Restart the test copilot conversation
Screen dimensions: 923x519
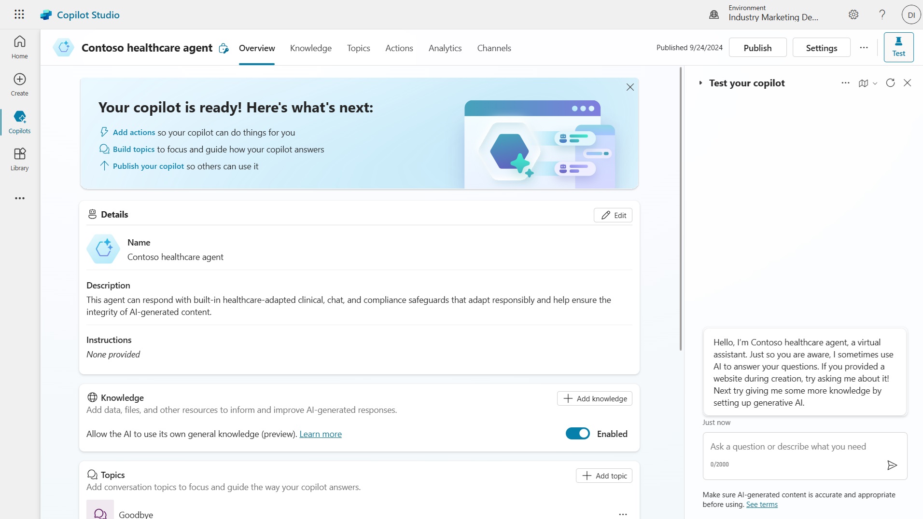(x=890, y=83)
